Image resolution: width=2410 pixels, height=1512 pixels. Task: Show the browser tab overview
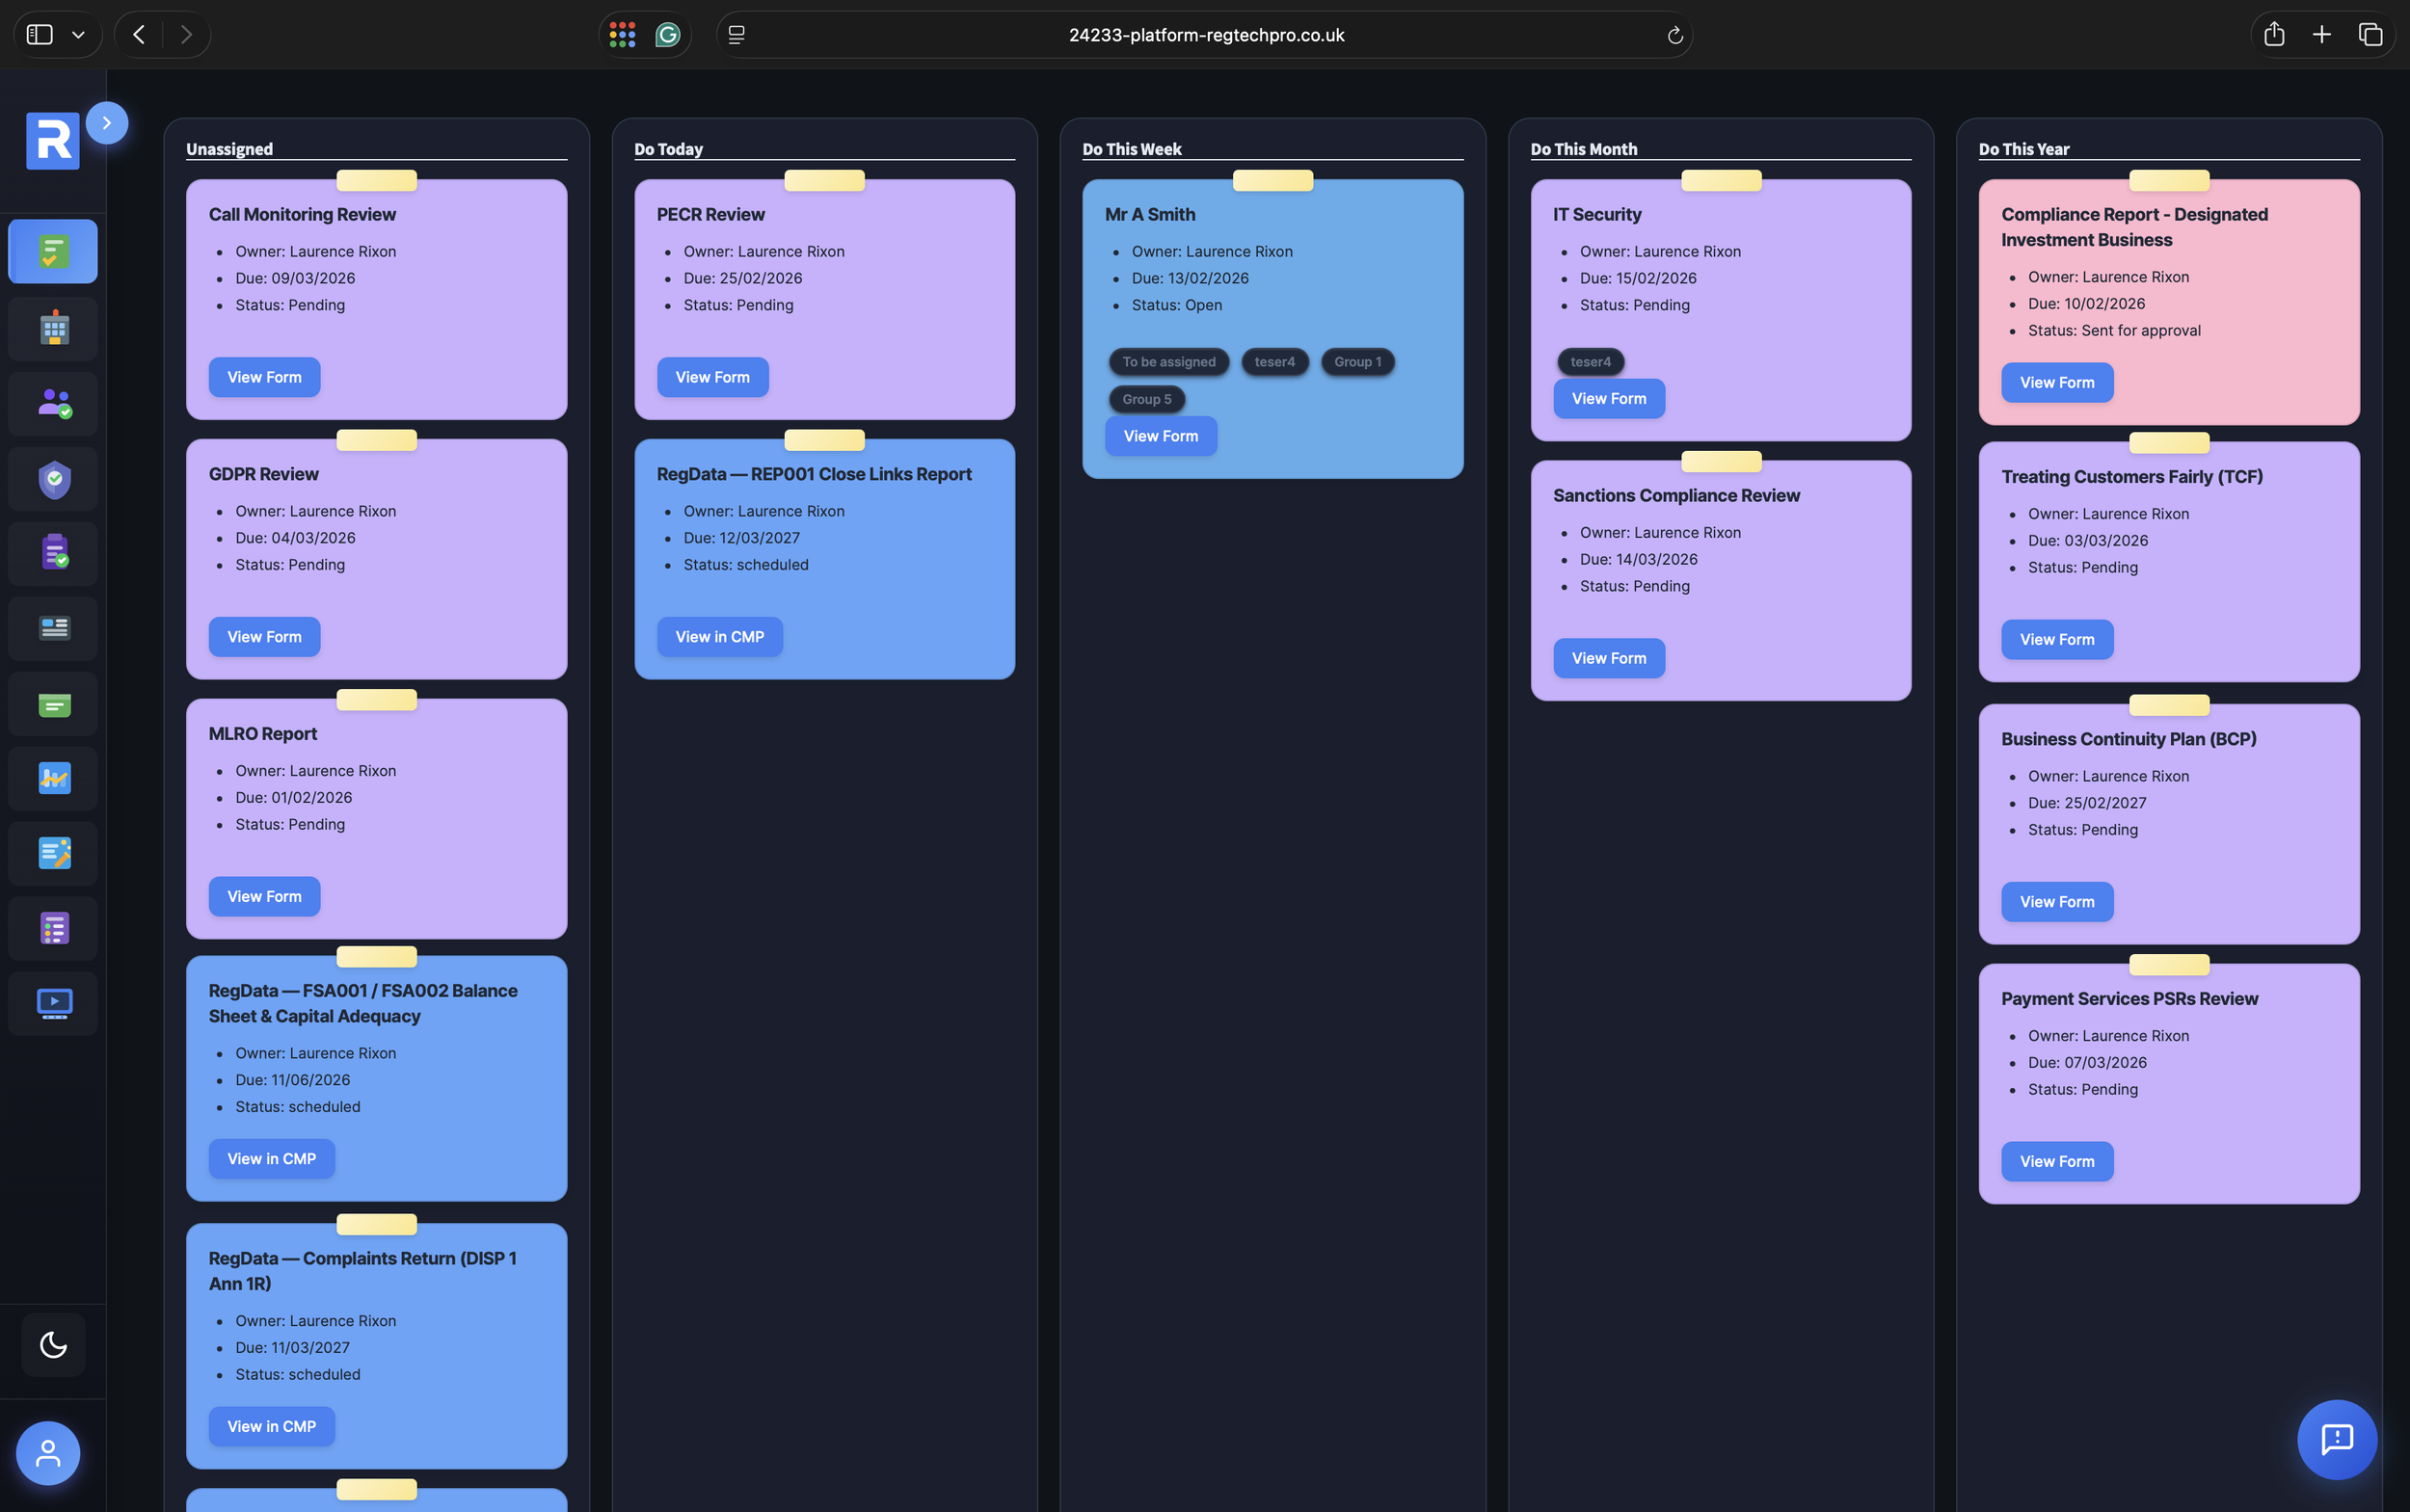click(2370, 35)
